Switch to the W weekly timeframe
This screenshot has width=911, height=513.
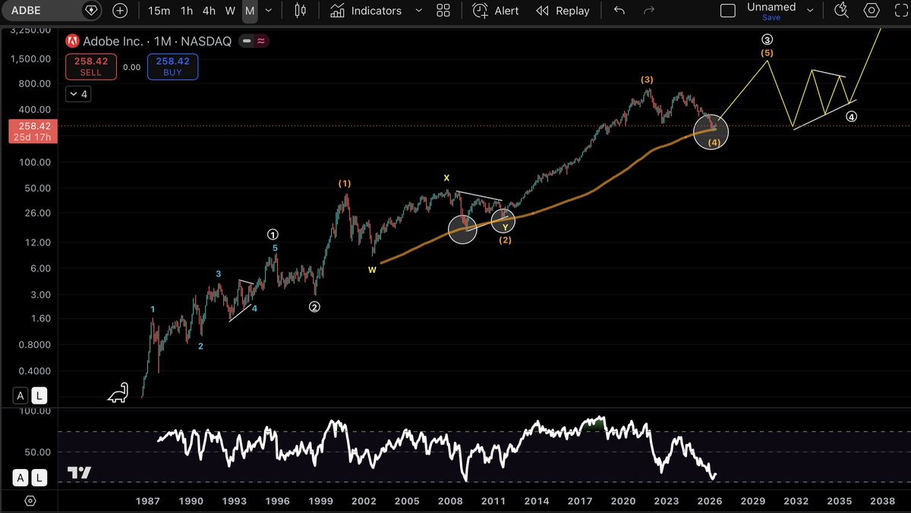click(x=230, y=11)
